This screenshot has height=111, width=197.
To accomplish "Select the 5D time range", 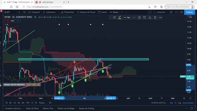I will (10, 103).
